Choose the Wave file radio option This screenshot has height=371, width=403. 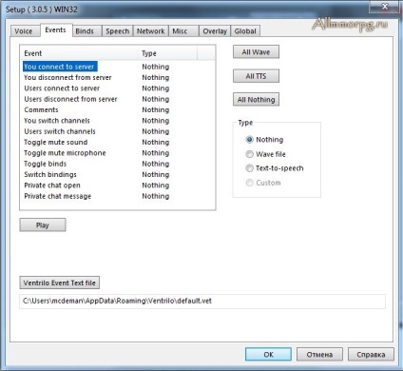pos(250,154)
